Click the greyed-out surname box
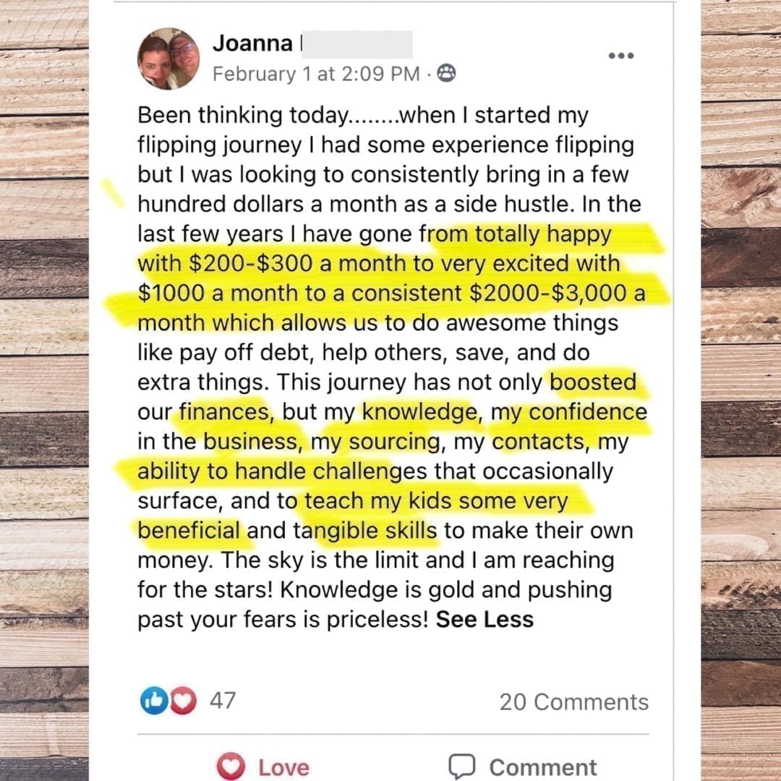The height and width of the screenshot is (781, 781). (357, 44)
